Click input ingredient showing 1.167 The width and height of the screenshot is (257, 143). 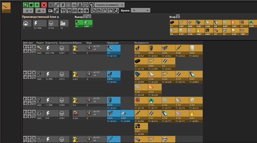236,23
